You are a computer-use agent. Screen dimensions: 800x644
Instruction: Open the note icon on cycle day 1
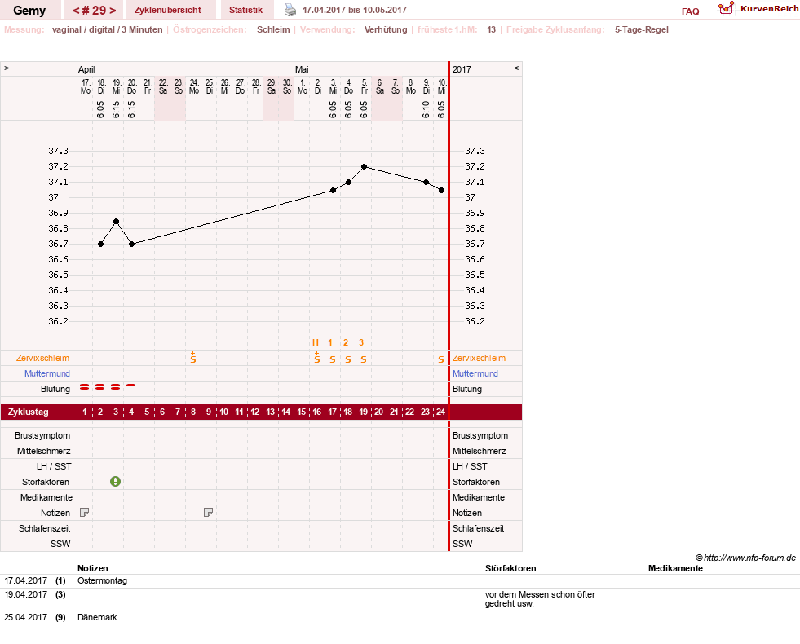tap(85, 513)
